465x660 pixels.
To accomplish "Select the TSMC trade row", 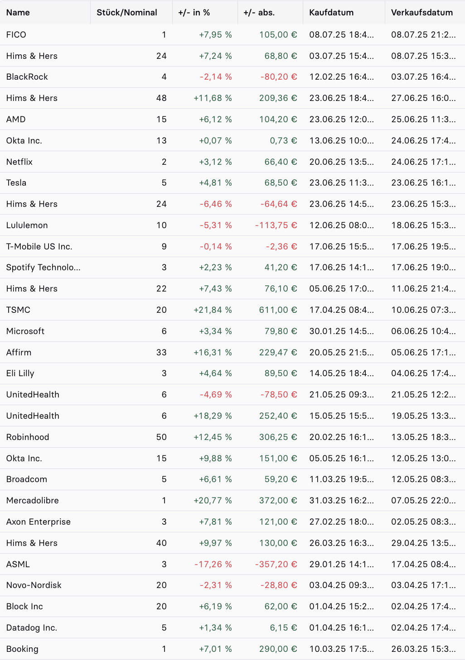I will pyautogui.click(x=232, y=310).
